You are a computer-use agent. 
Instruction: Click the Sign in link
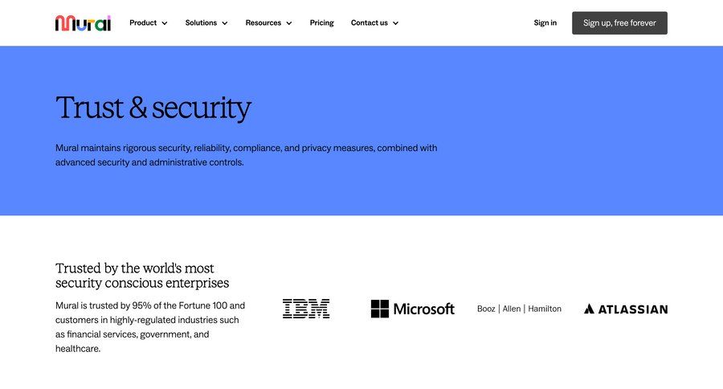(545, 23)
